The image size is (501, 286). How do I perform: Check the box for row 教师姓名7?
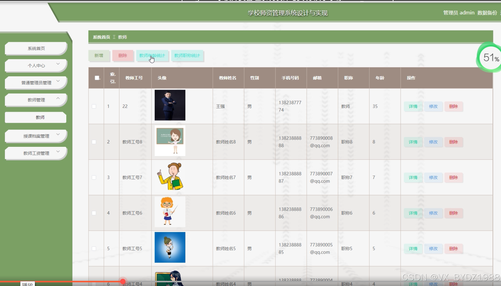[x=94, y=177]
